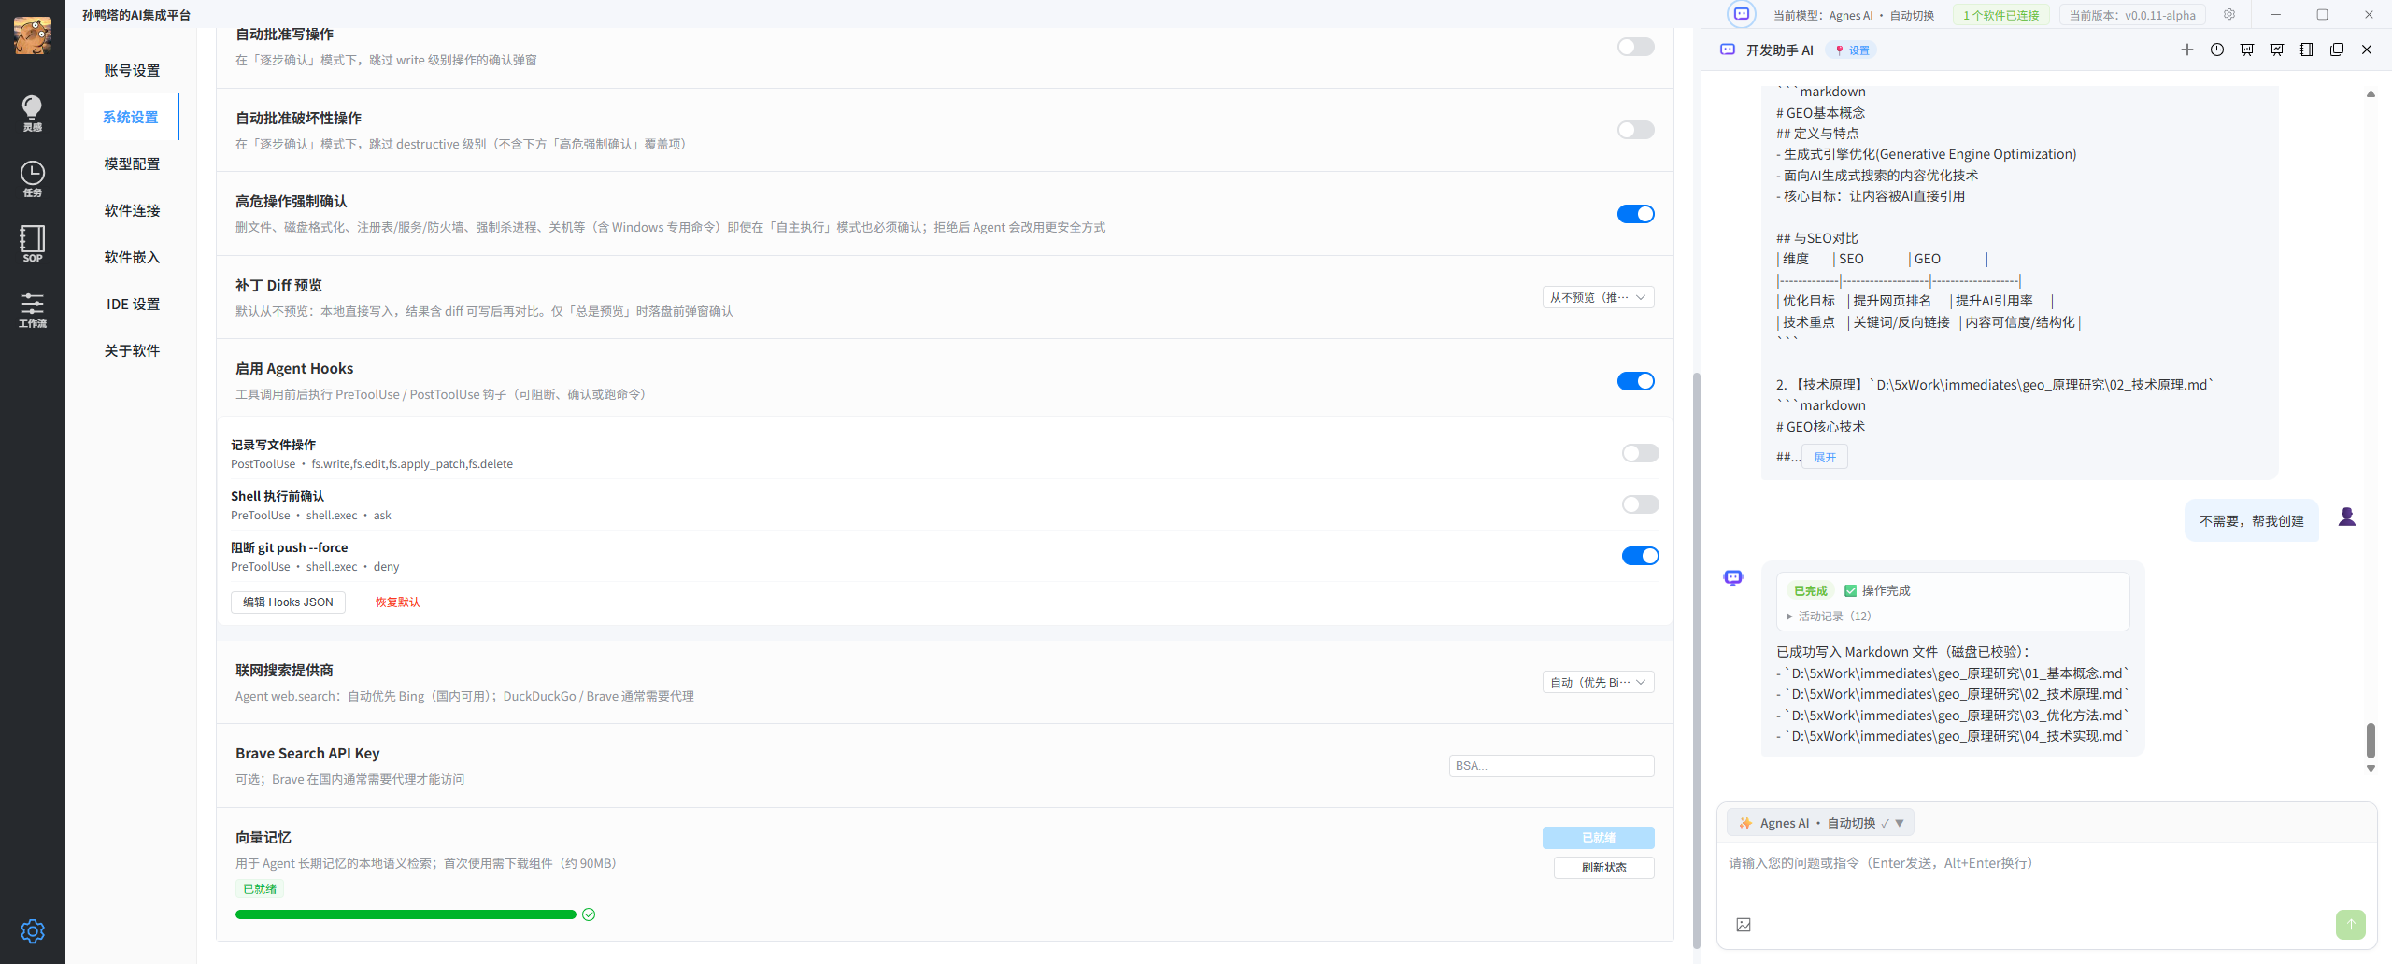Click the settings gear at sidebar bottom
The image size is (2392, 964).
(33, 931)
